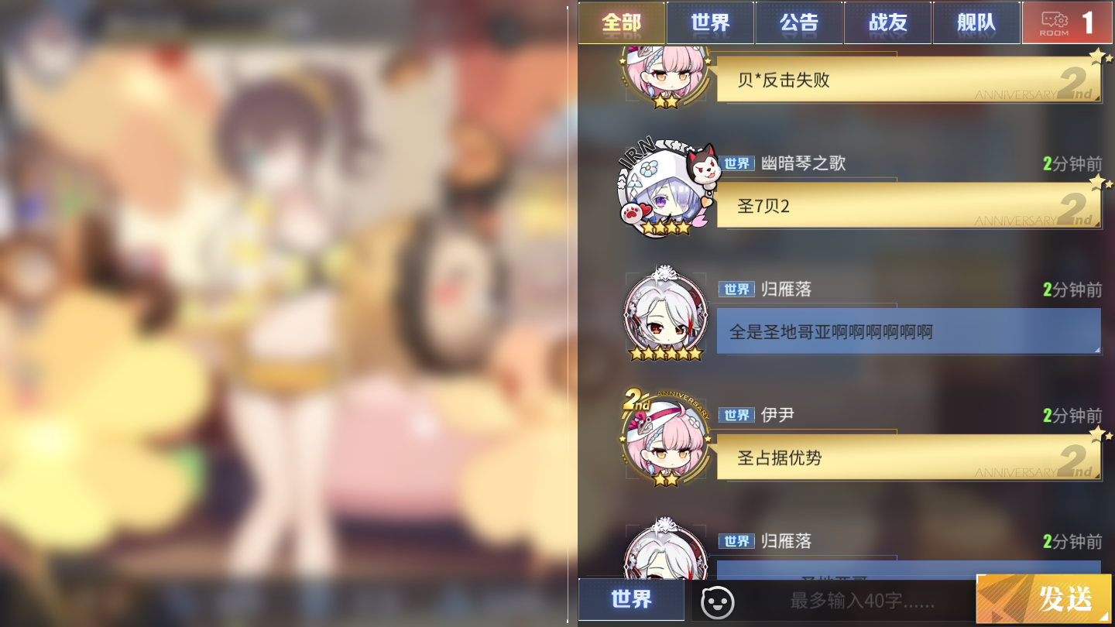Select the message bubble 圣占据优势
The width and height of the screenshot is (1115, 627).
909,457
